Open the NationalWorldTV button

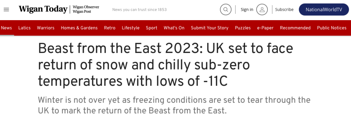point(324,10)
